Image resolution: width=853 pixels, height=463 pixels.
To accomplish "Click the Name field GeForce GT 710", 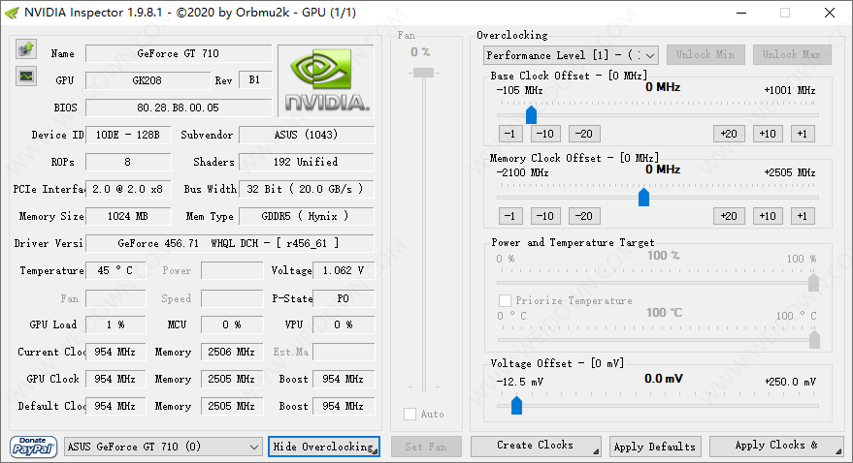I will pos(179,53).
